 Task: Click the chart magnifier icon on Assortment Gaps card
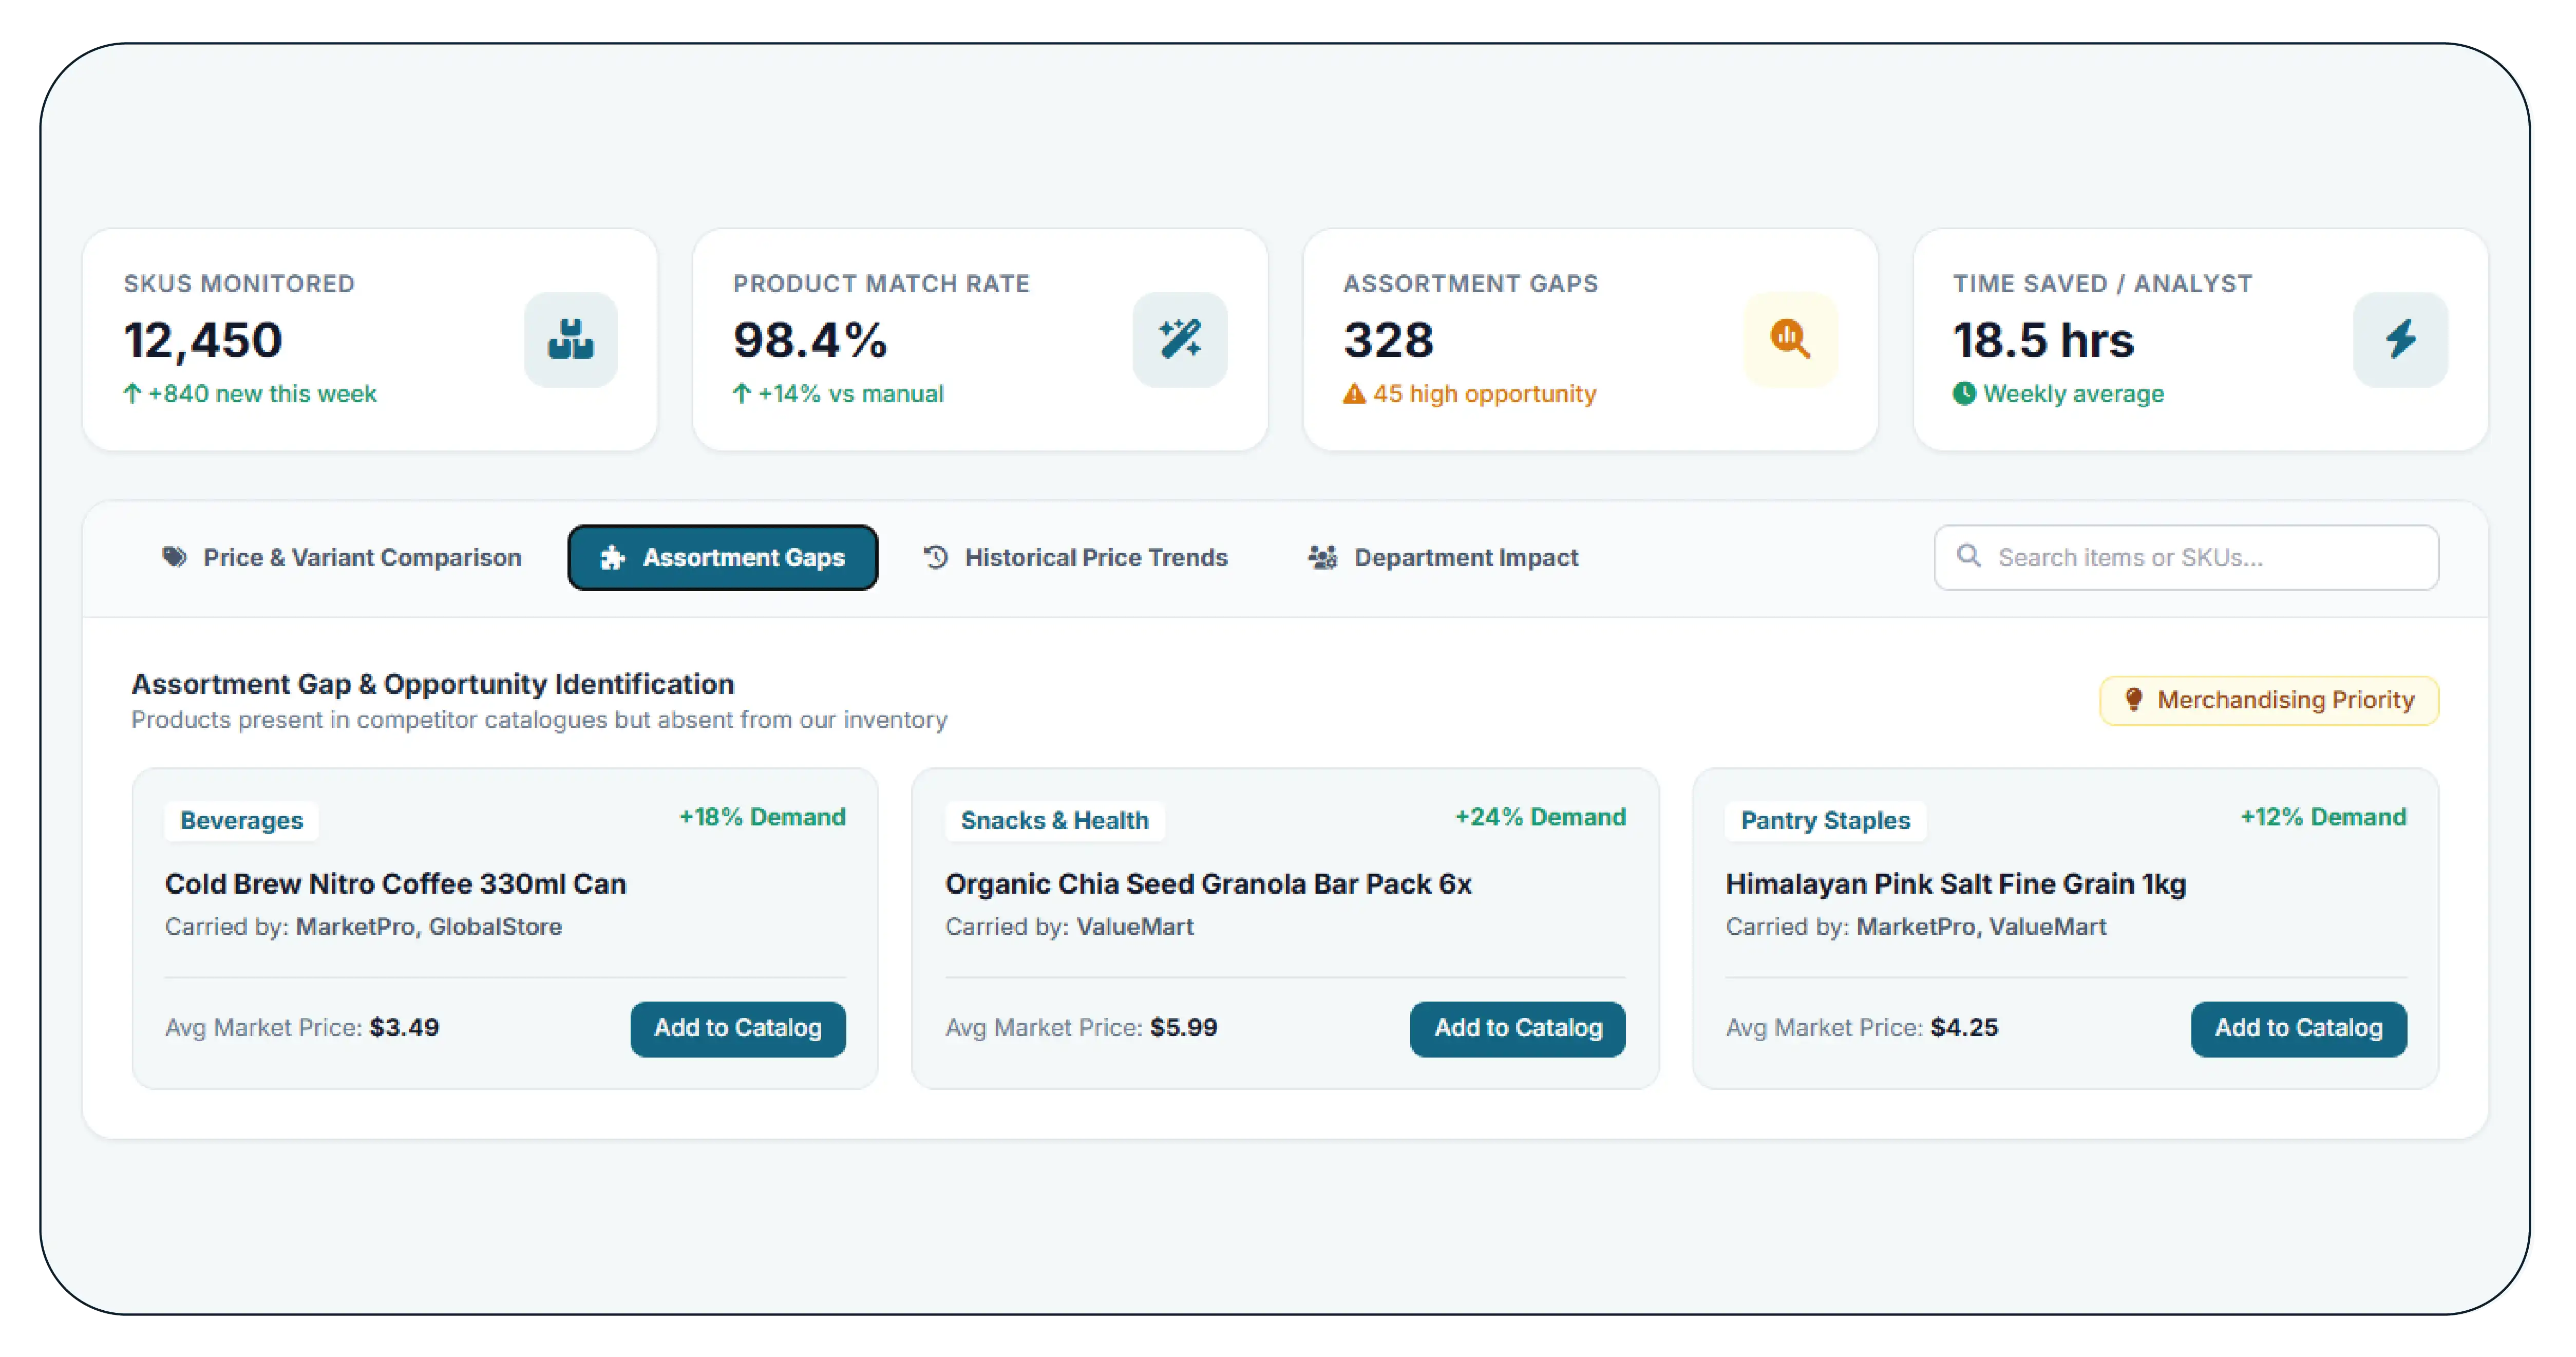click(1790, 340)
